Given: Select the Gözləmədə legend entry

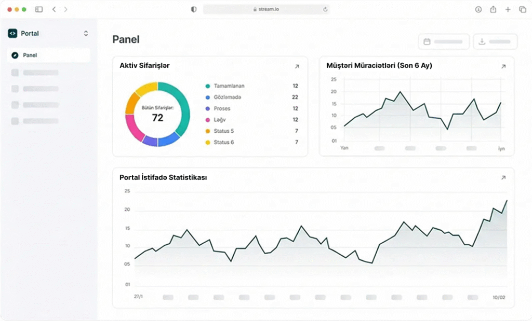Looking at the screenshot, I should pyautogui.click(x=227, y=97).
